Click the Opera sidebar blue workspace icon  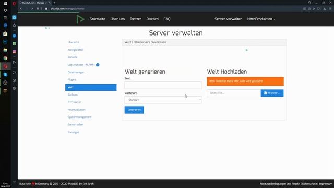(14, 17)
